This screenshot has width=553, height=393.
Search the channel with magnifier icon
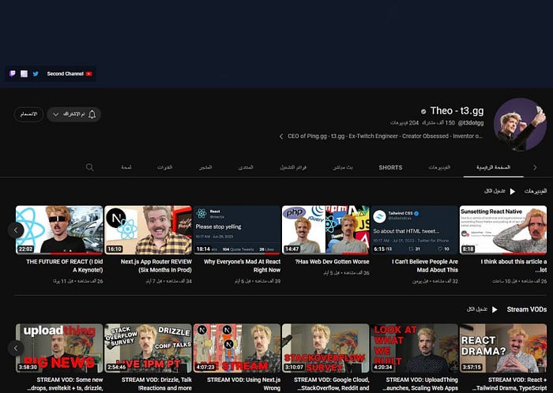pos(90,167)
